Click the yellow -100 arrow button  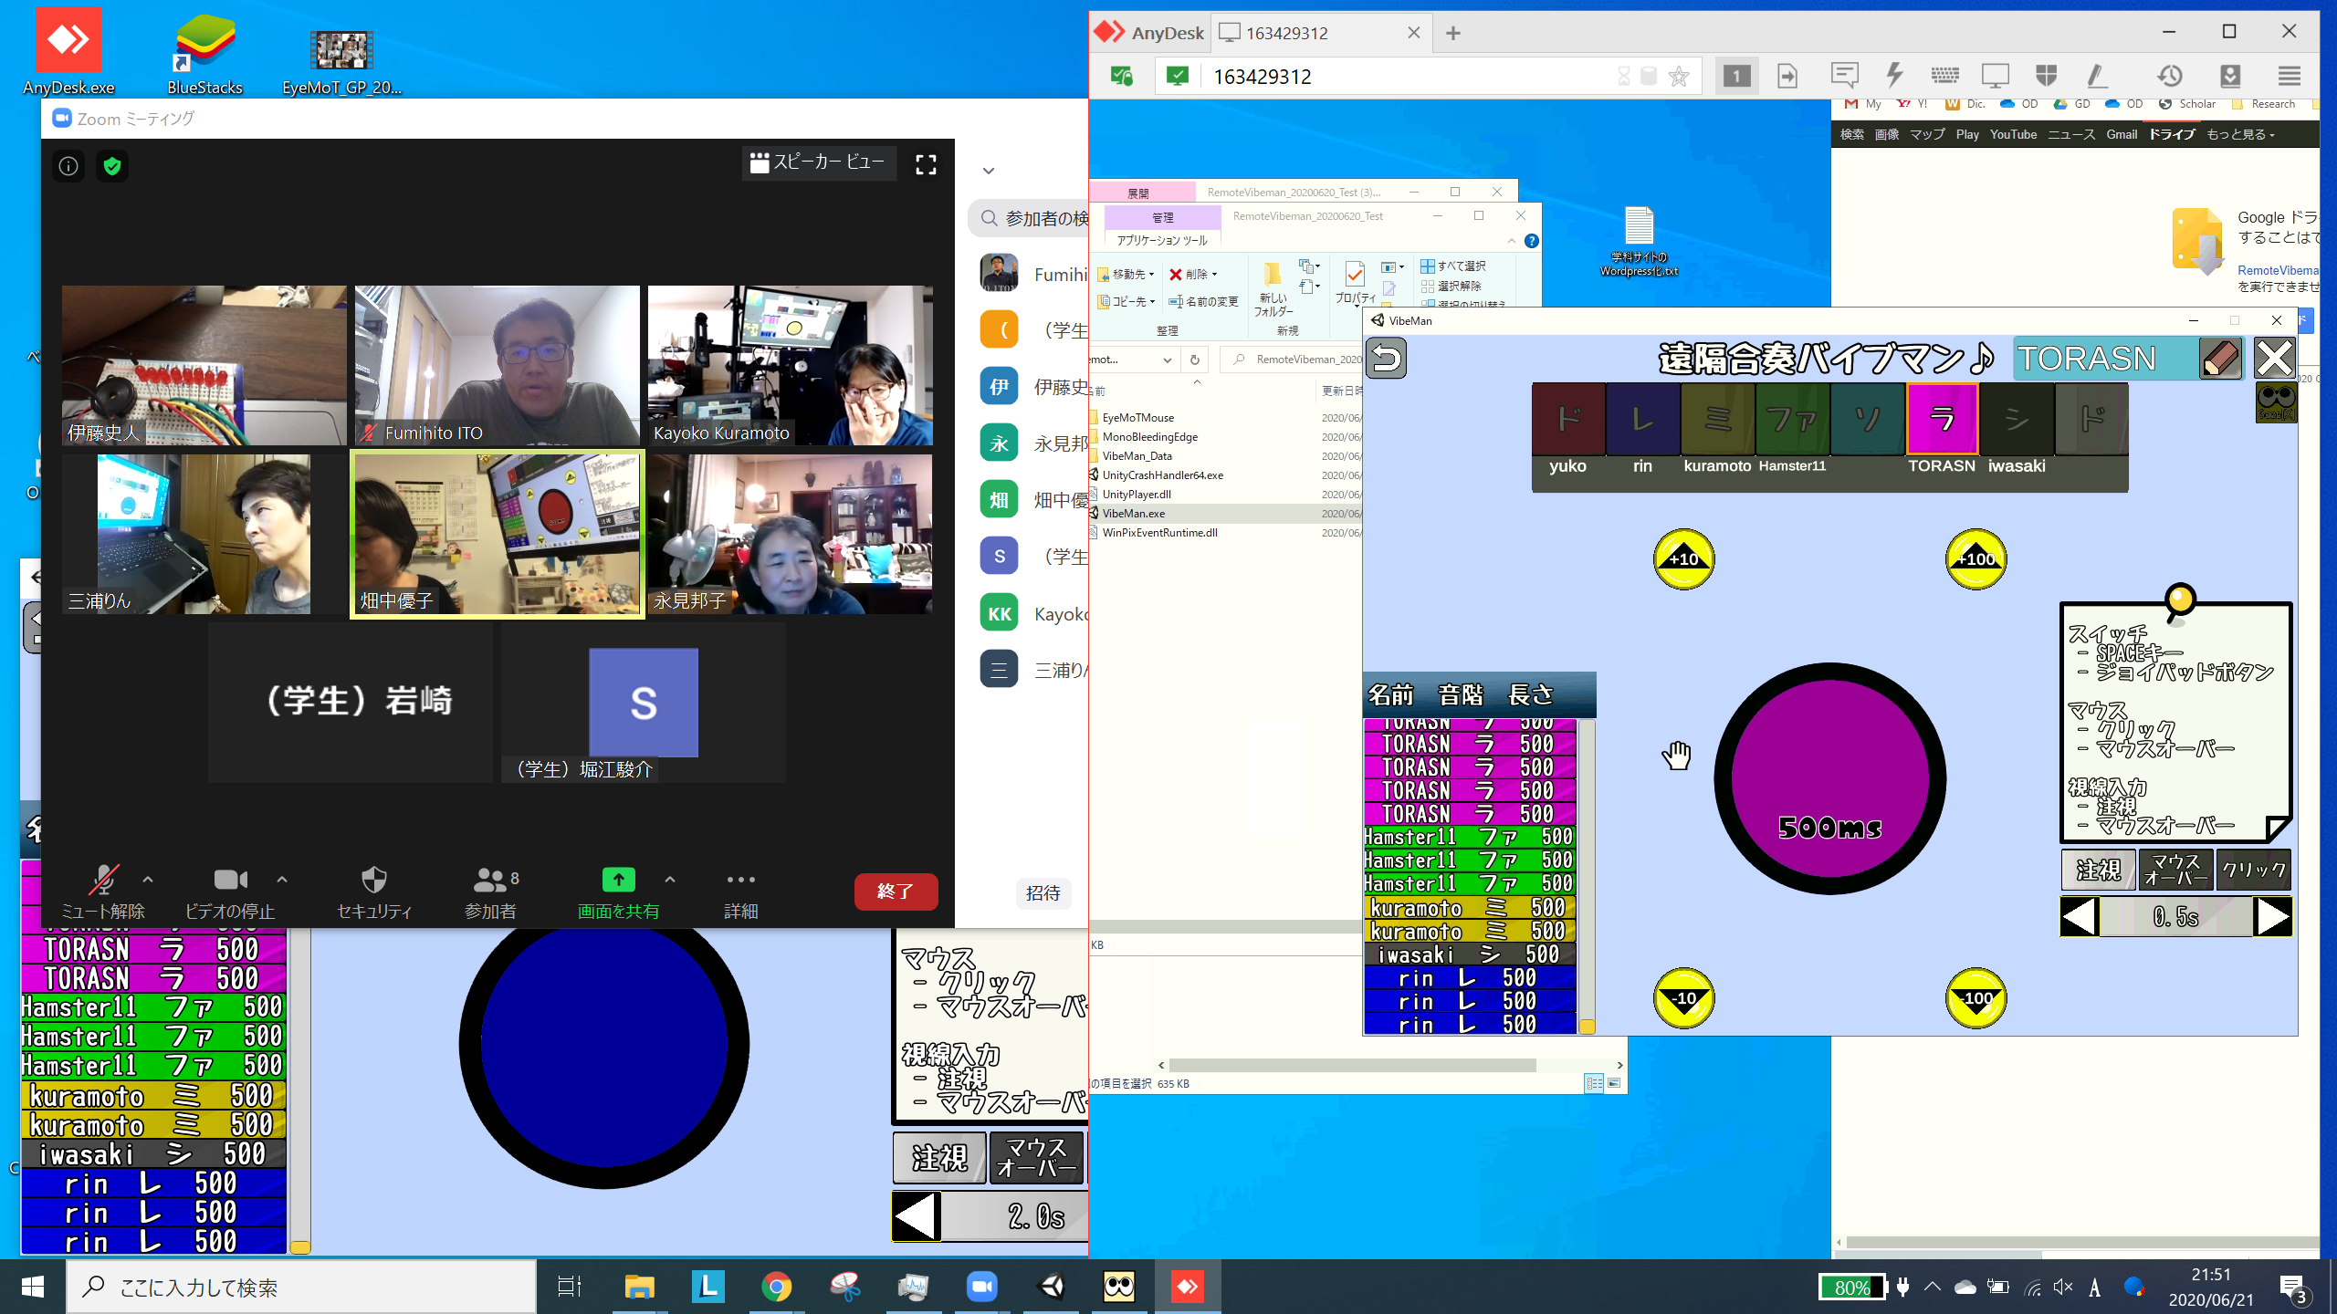tap(1976, 998)
